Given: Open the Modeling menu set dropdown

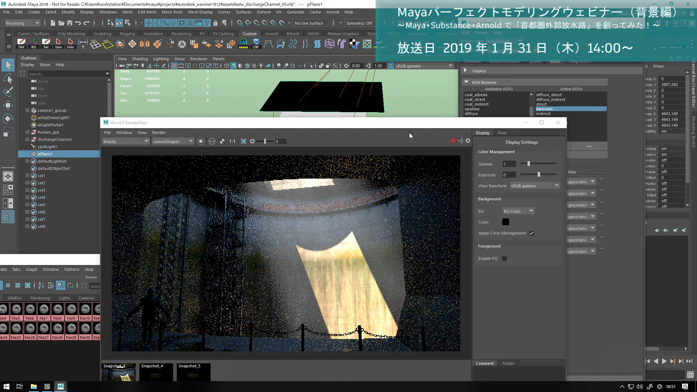Looking at the screenshot, I should point(23,23).
